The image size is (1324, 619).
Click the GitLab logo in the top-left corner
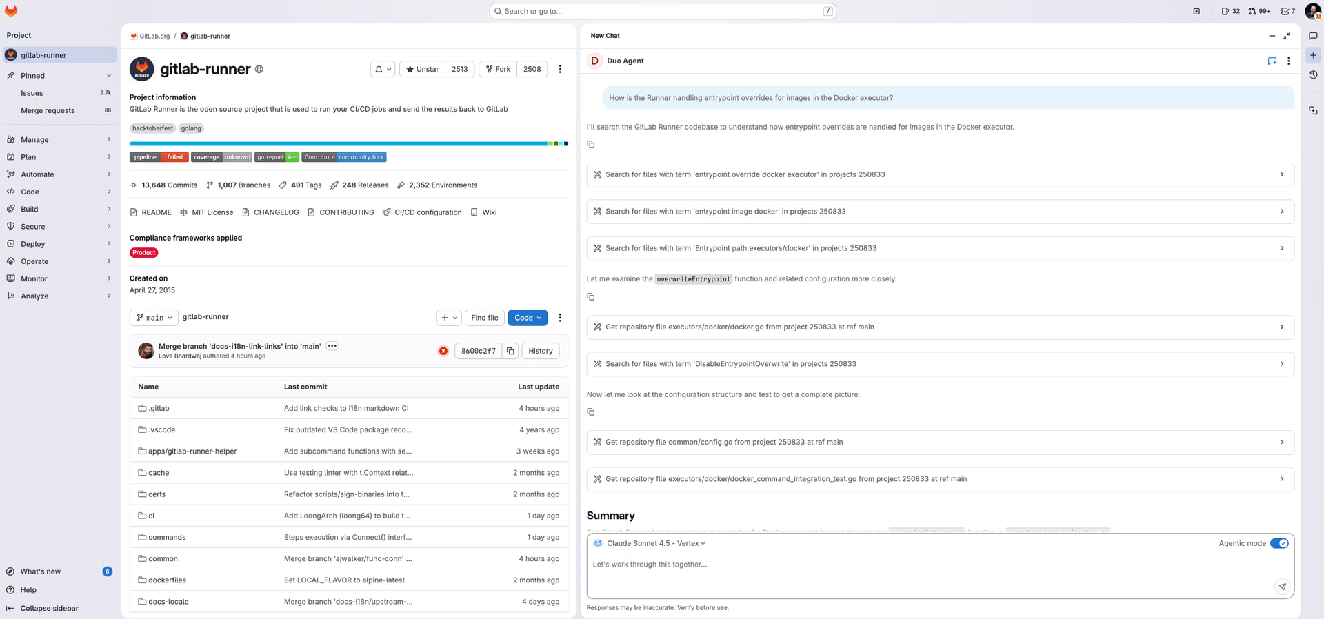click(11, 11)
